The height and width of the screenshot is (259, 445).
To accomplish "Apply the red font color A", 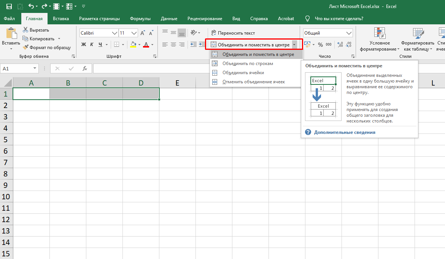I will [x=146, y=44].
